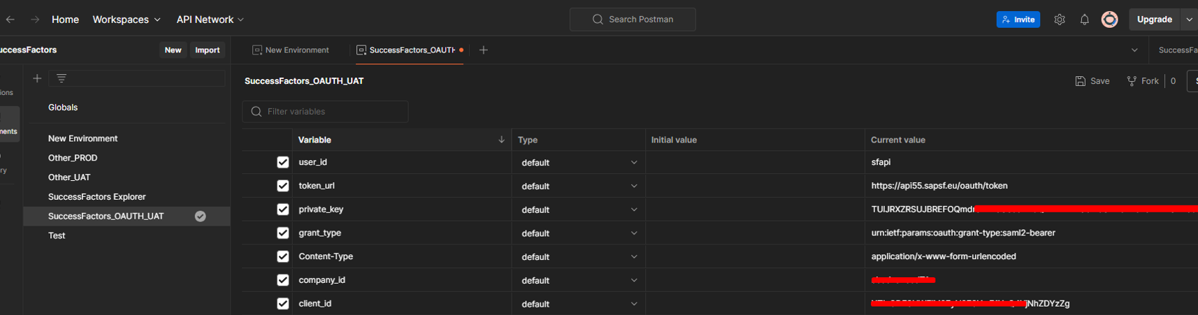Click the initial value cell for user_id
This screenshot has height=315, width=1198.
755,162
